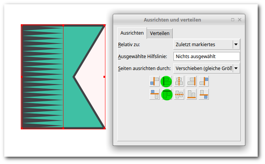Screen dimensions: 265x164
Task: Select the Ausrichten tab
Action: (x=132, y=33)
